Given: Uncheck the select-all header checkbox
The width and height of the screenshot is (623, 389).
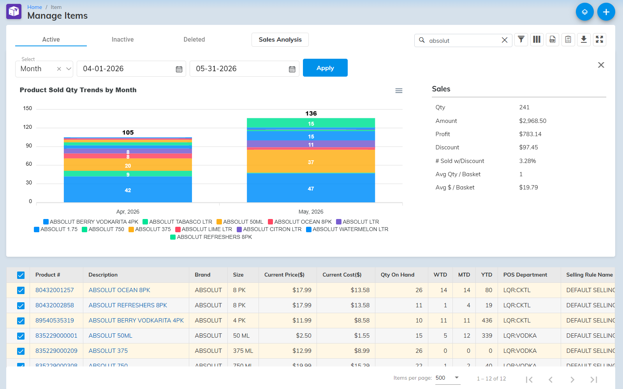Looking at the screenshot, I should coord(21,275).
